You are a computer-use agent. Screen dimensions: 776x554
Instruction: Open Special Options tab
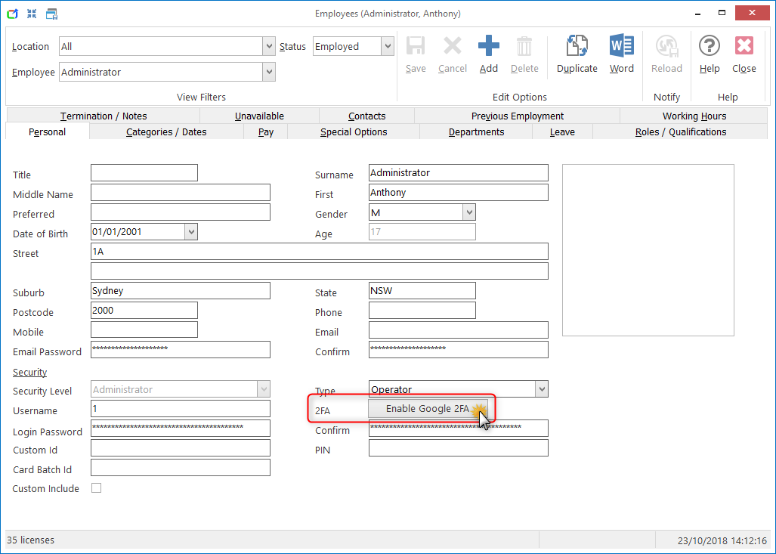coord(354,132)
